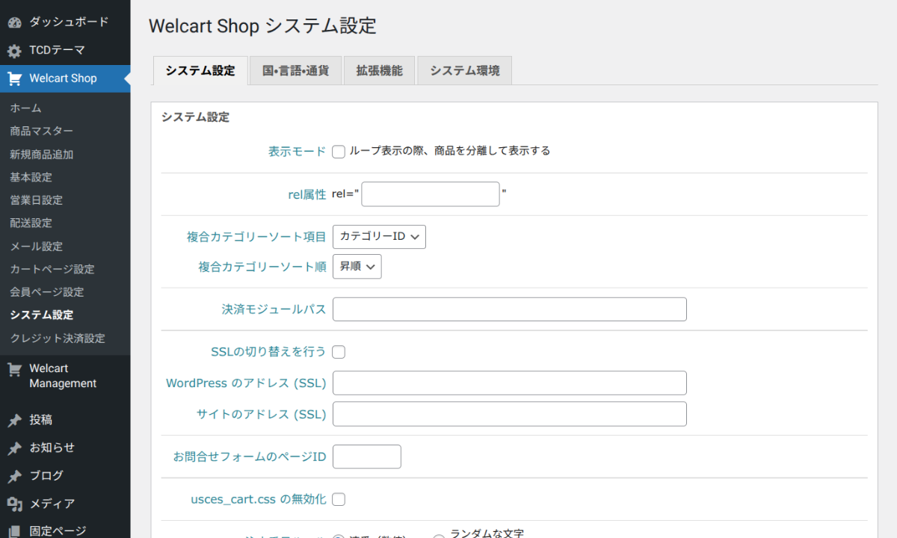Click the 決済モジュールパス label

coord(274,309)
